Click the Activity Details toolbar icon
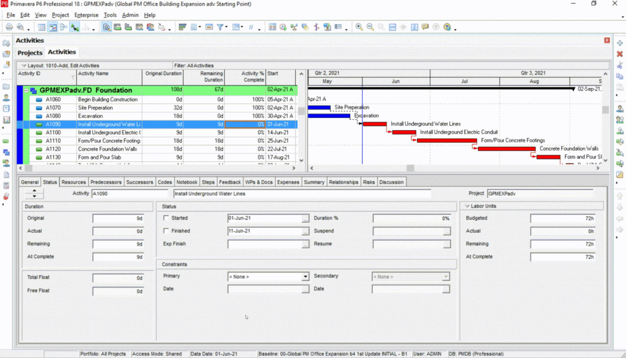Image resolution: width=626 pixels, height=358 pixels. 106,27
